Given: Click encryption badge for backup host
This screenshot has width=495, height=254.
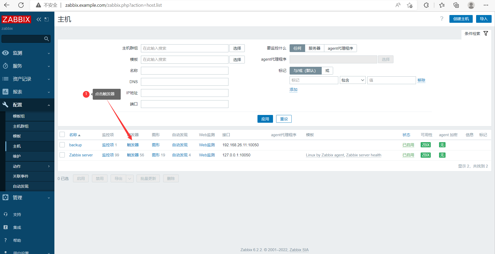Looking at the screenshot, I should [442, 145].
